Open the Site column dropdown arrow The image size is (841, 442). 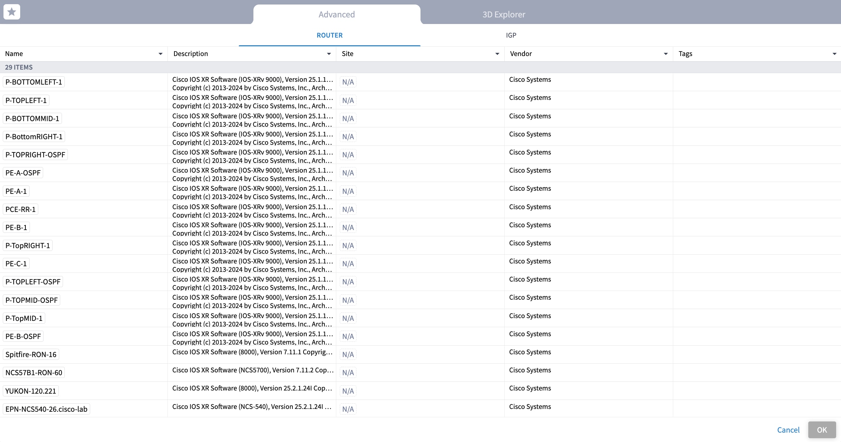[497, 54]
